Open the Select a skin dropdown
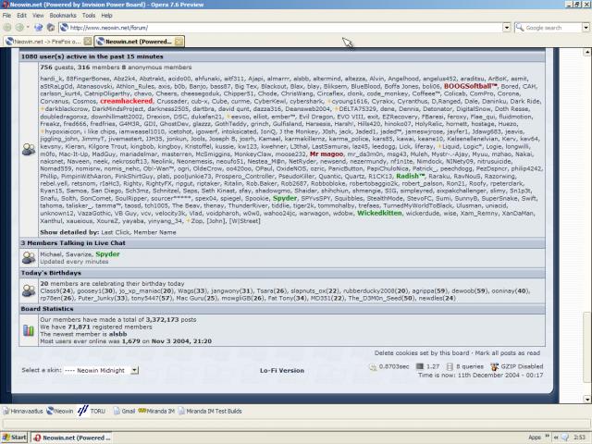The width and height of the screenshot is (592, 444). (x=101, y=370)
